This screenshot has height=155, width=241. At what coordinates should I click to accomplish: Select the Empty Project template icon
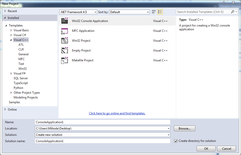pos(65,50)
